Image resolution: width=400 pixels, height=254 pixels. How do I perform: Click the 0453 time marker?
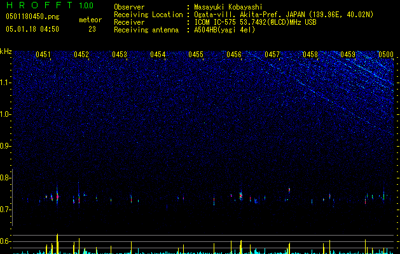pos(120,55)
